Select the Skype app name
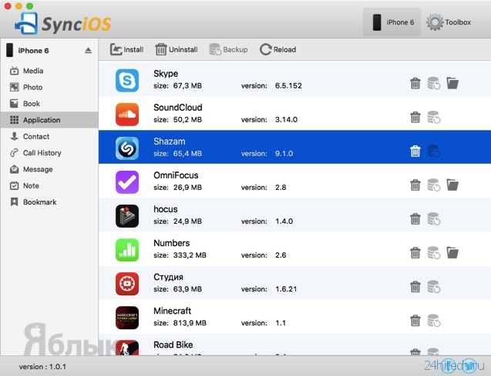The width and height of the screenshot is (491, 376). click(166, 74)
